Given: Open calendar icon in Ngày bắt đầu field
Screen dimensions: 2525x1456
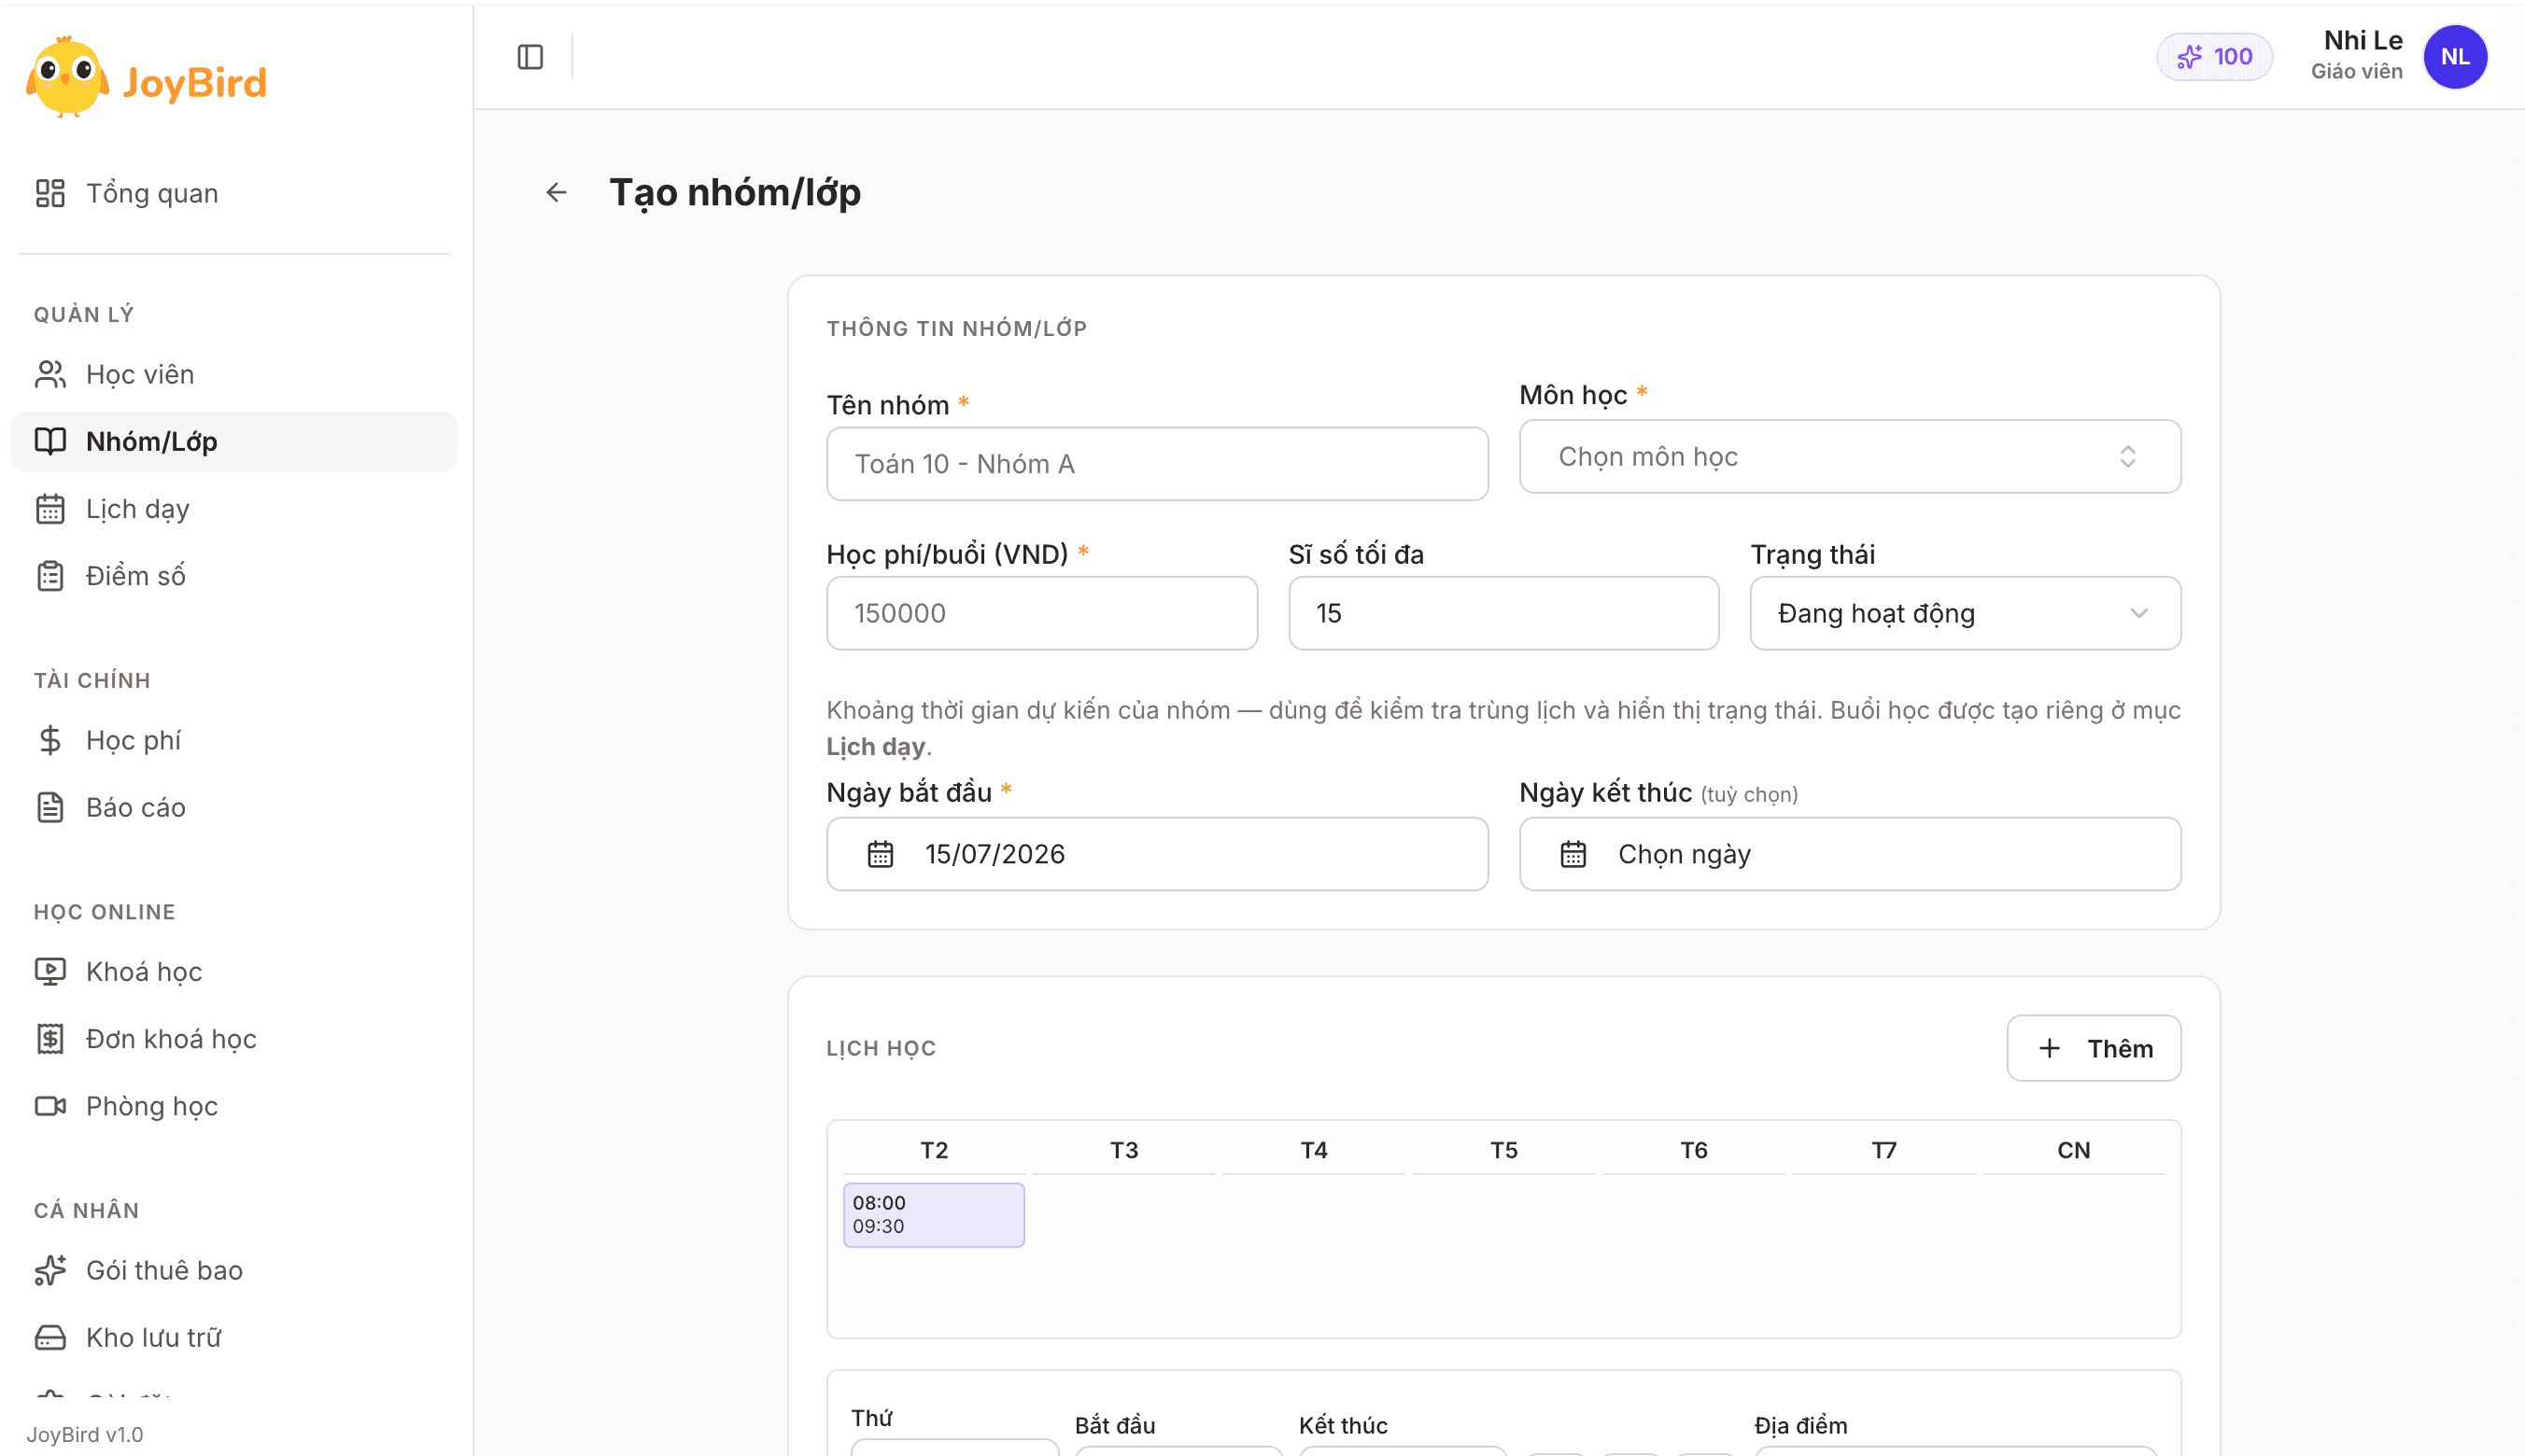Looking at the screenshot, I should 881,854.
